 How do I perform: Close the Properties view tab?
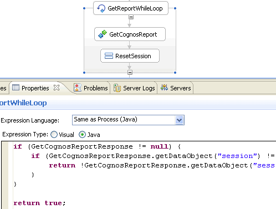click(x=57, y=88)
